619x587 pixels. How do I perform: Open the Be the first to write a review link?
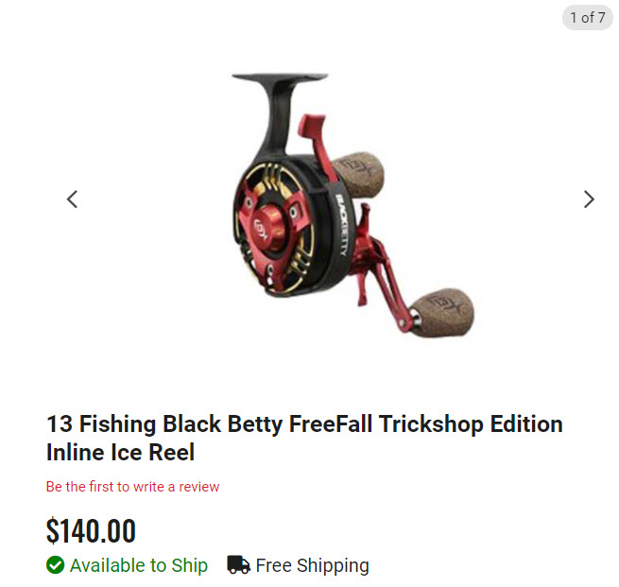tap(132, 487)
